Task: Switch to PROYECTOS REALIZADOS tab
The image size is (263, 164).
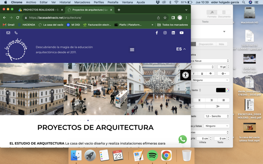Action: click(41, 10)
